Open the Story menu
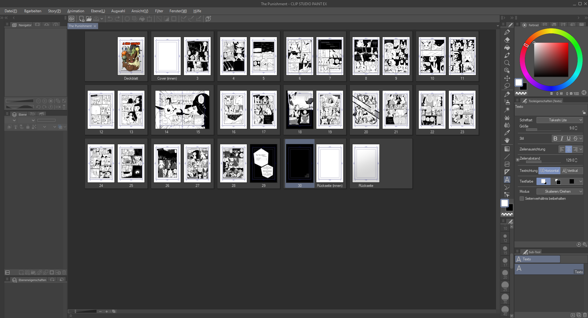The image size is (588, 318). [54, 11]
